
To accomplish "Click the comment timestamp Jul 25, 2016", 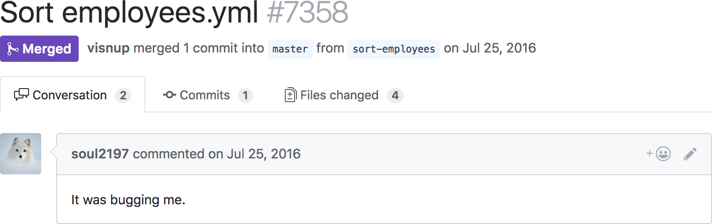I will pos(264,154).
